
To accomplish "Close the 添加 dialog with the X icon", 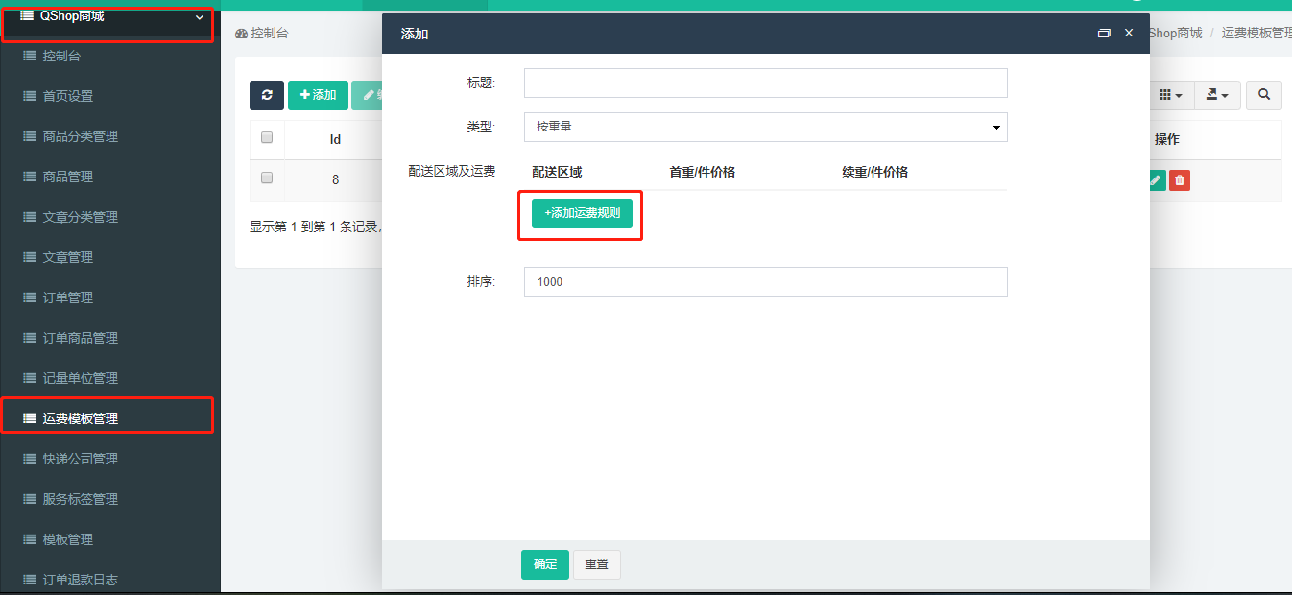I will point(1129,33).
